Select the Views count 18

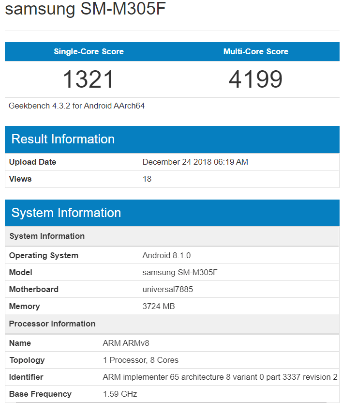147,179
